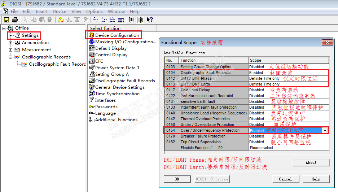Expand the Annunciation tree node

tap(10, 43)
